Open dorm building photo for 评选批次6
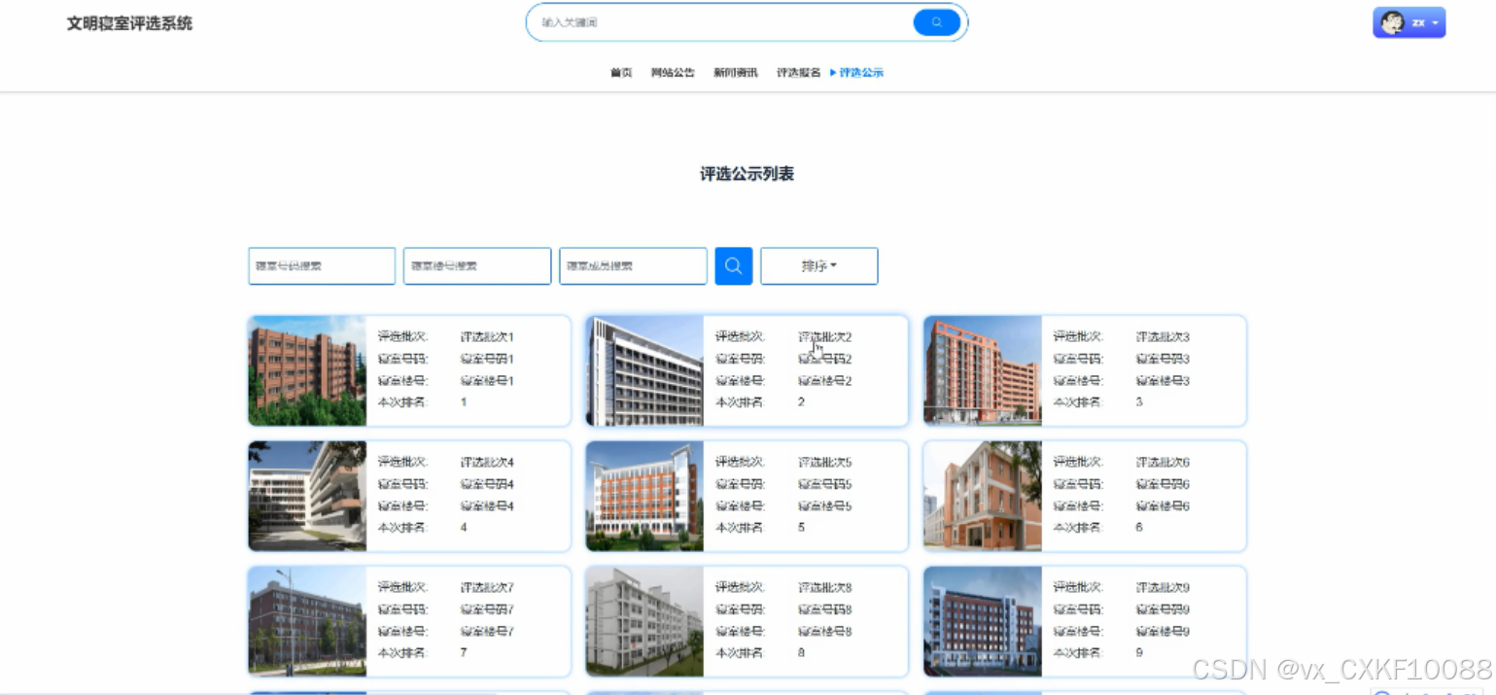The width and height of the screenshot is (1496, 695). 982,496
